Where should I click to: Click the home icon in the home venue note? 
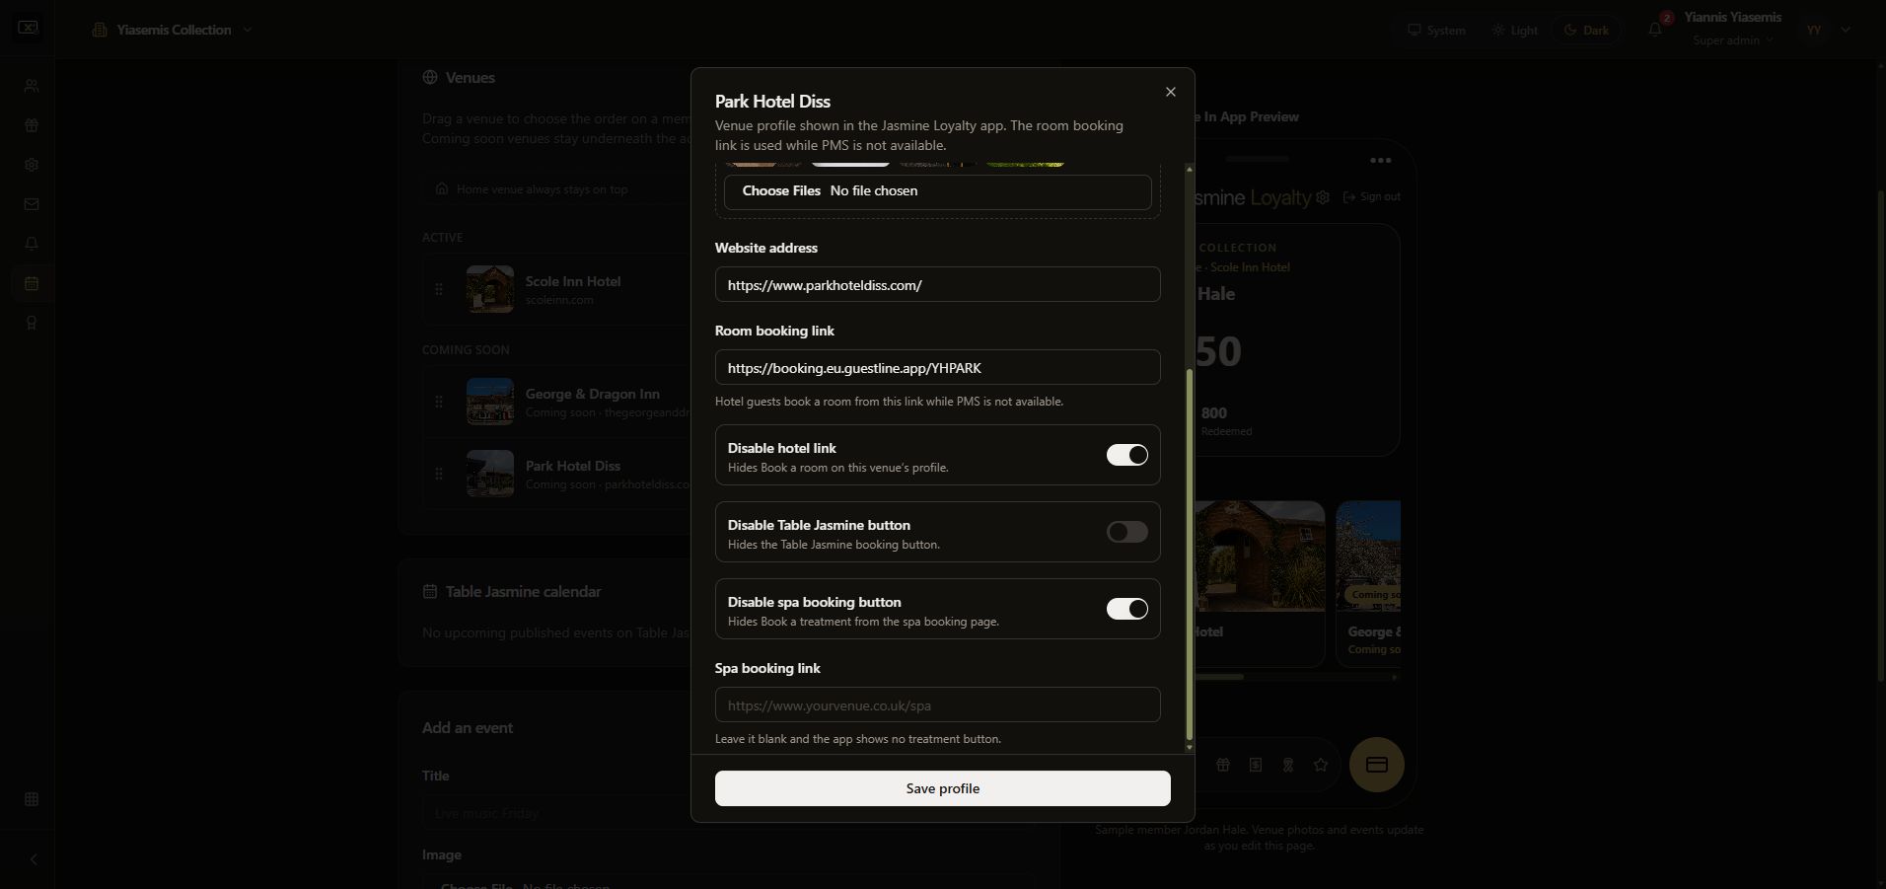[x=442, y=188]
